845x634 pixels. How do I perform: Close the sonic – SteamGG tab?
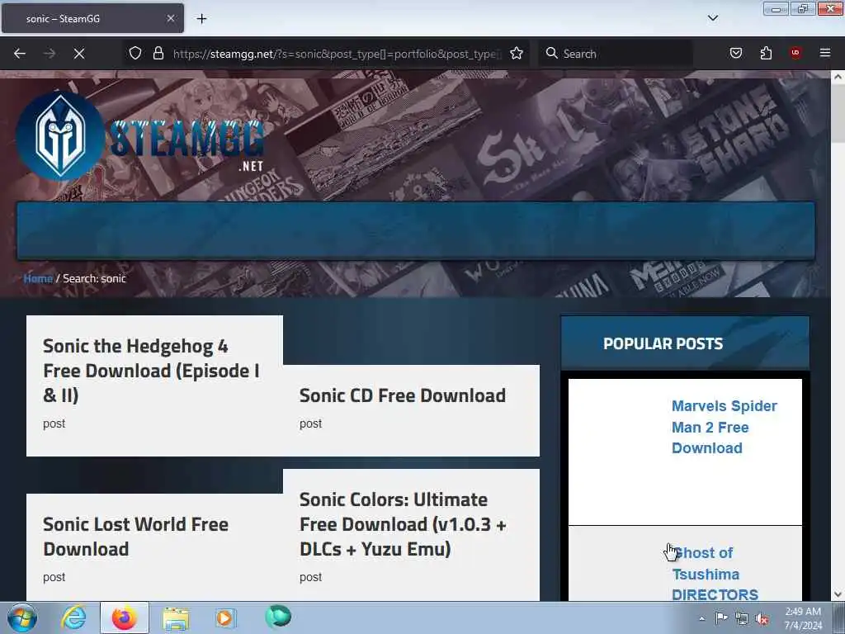pos(170,18)
